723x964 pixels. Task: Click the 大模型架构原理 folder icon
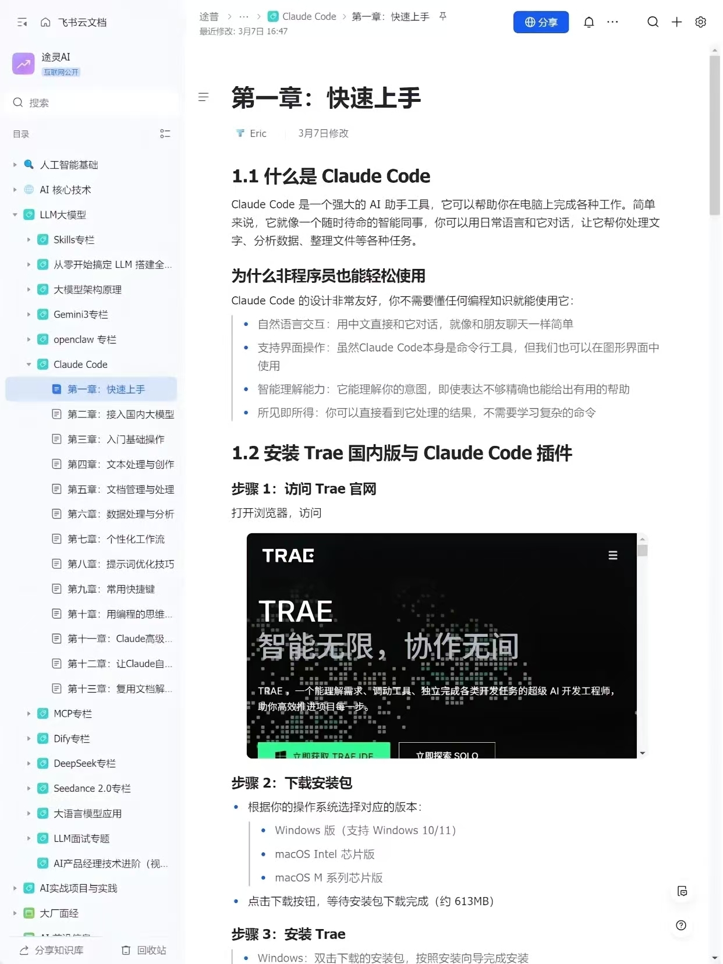(x=42, y=289)
